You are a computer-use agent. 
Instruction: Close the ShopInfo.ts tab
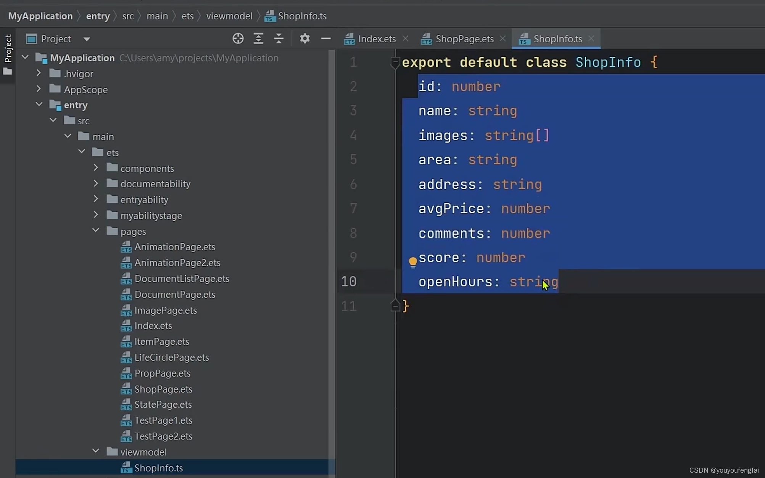point(591,38)
